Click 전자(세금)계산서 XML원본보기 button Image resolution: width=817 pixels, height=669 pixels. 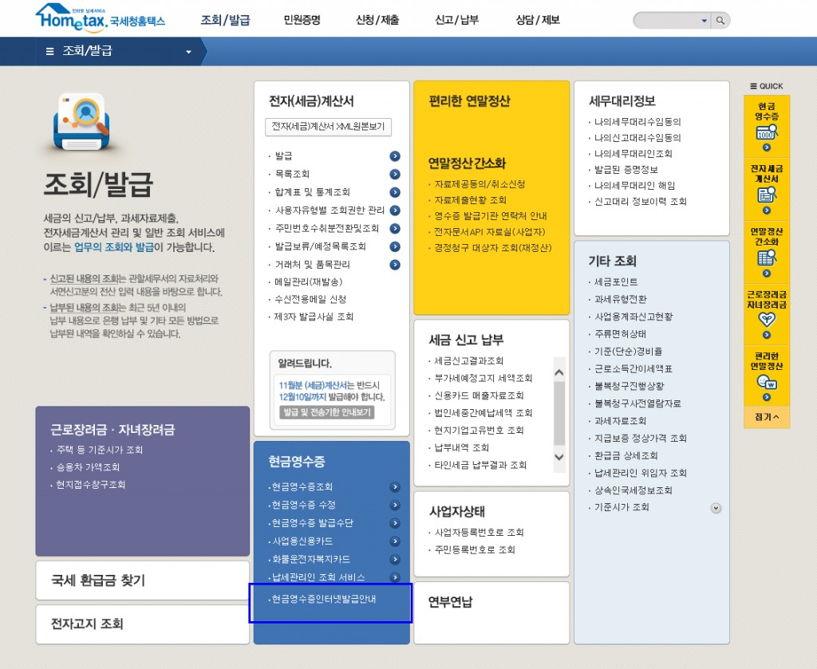click(x=328, y=127)
